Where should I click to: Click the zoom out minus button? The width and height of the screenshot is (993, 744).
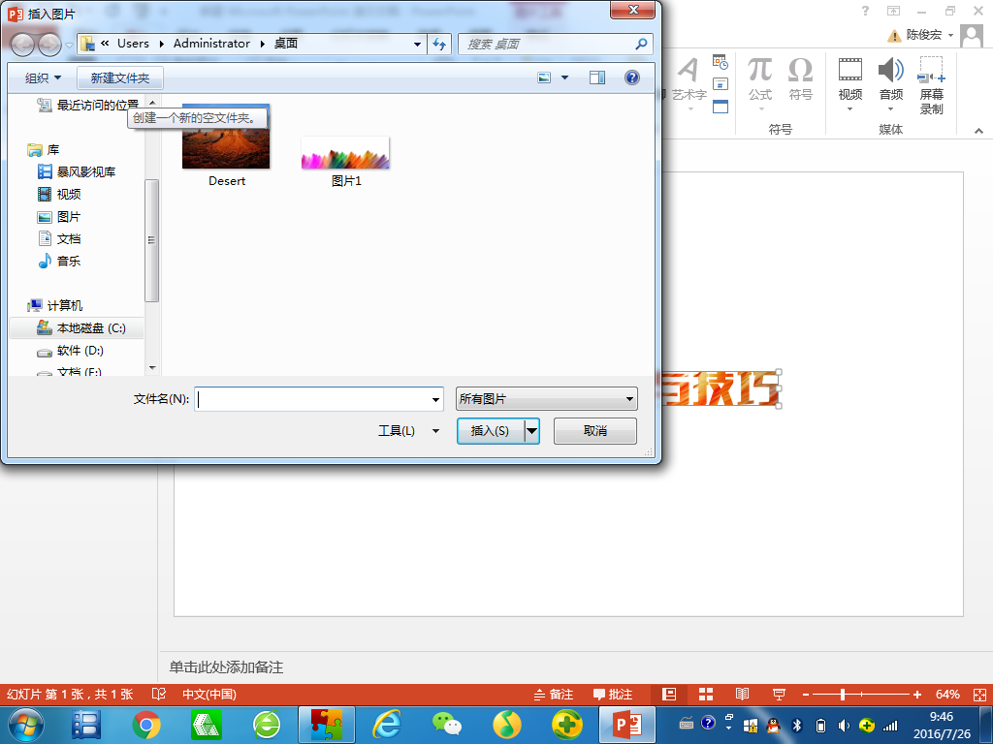click(806, 695)
